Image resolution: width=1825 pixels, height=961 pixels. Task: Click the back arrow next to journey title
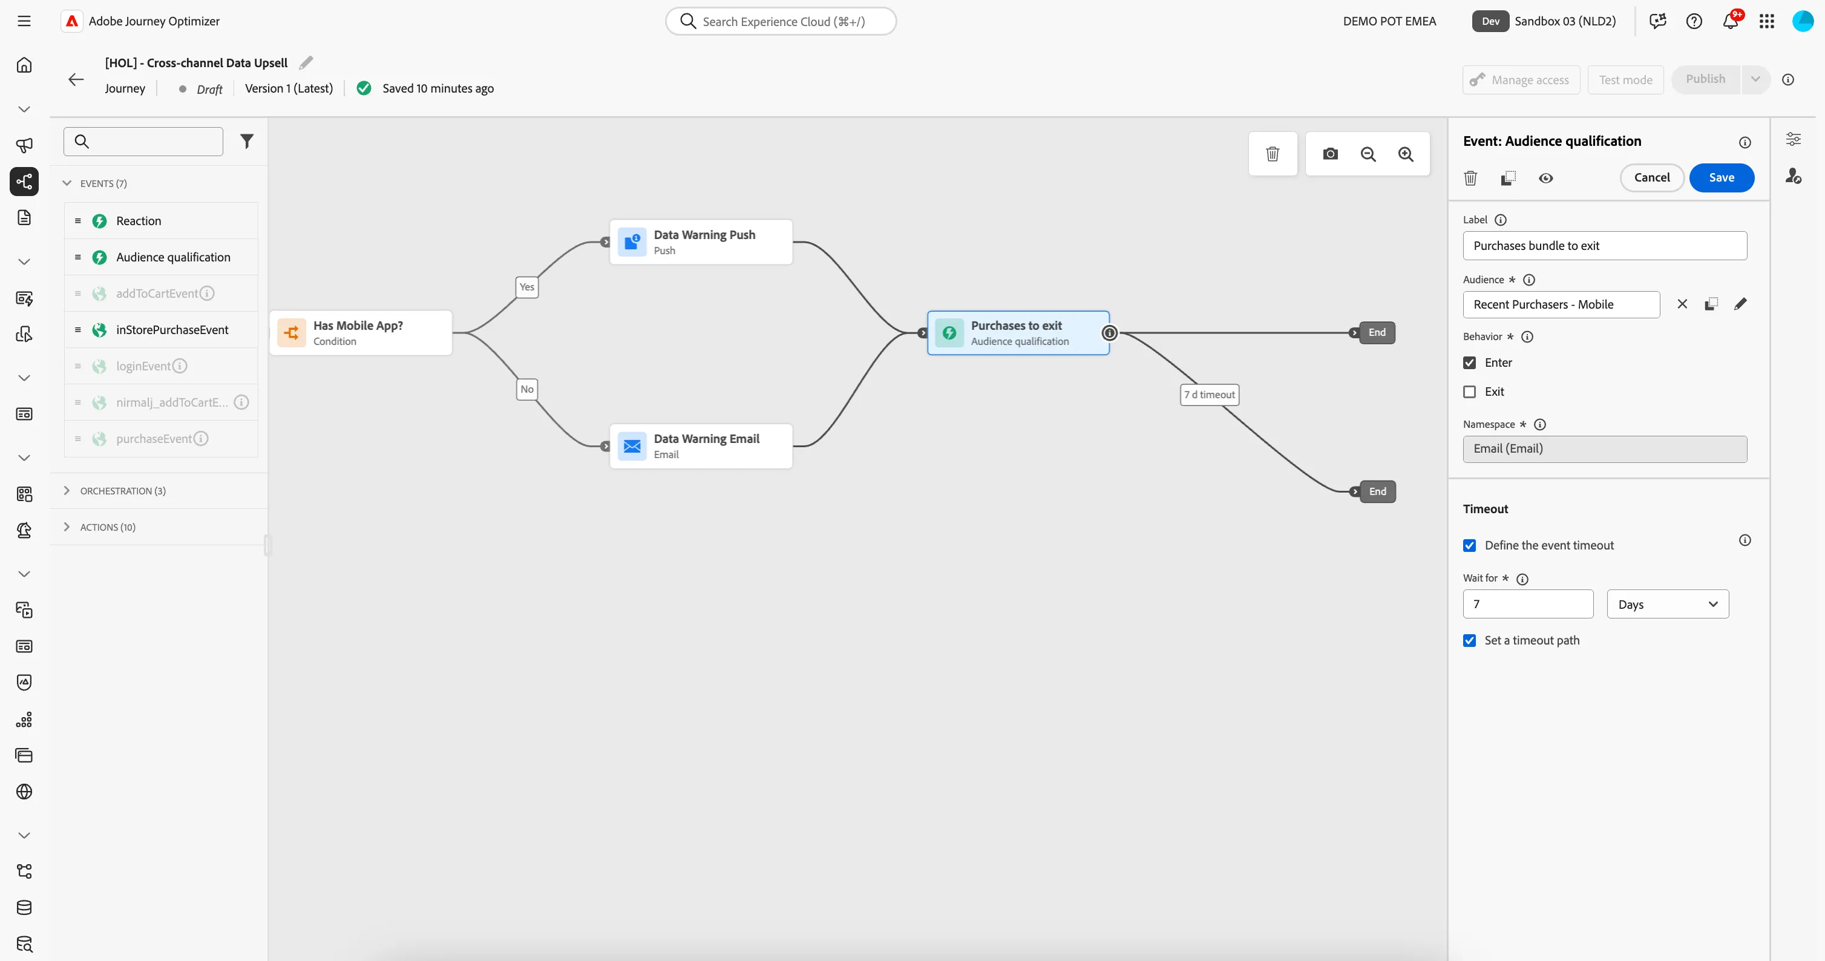click(x=76, y=79)
